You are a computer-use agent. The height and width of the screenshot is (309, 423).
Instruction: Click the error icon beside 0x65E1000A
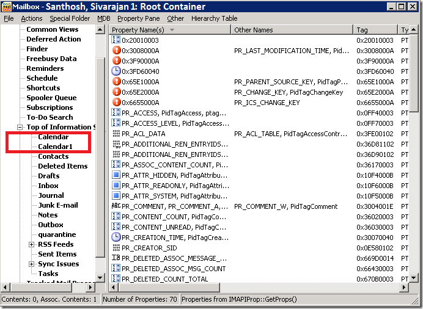(116, 82)
